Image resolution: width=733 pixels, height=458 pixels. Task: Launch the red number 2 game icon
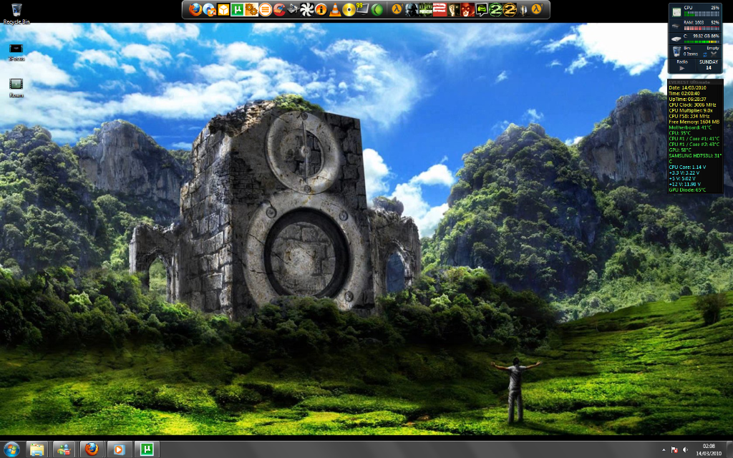440,9
